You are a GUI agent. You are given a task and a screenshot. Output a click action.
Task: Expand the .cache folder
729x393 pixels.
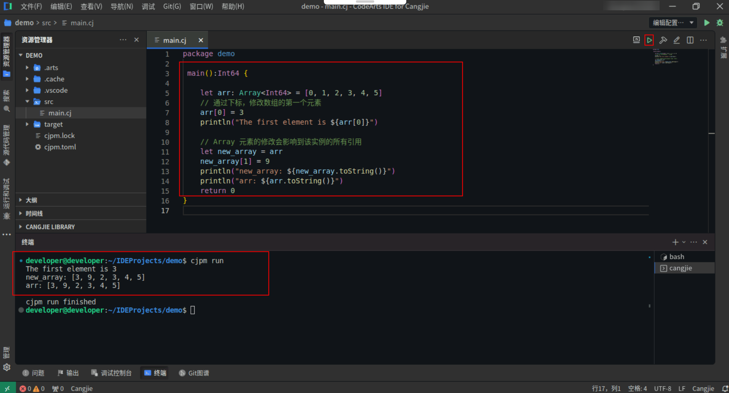27,79
